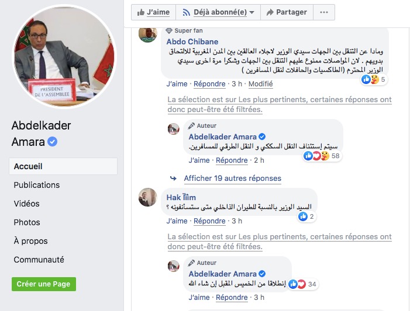Click the thumbs-up J'aime page button
Viewport: 410px width, 311px height.
point(153,12)
